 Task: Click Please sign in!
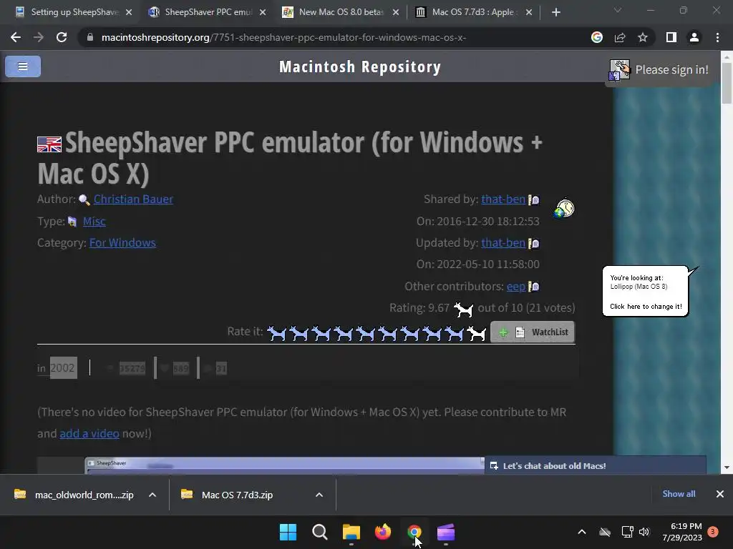pyautogui.click(x=671, y=70)
